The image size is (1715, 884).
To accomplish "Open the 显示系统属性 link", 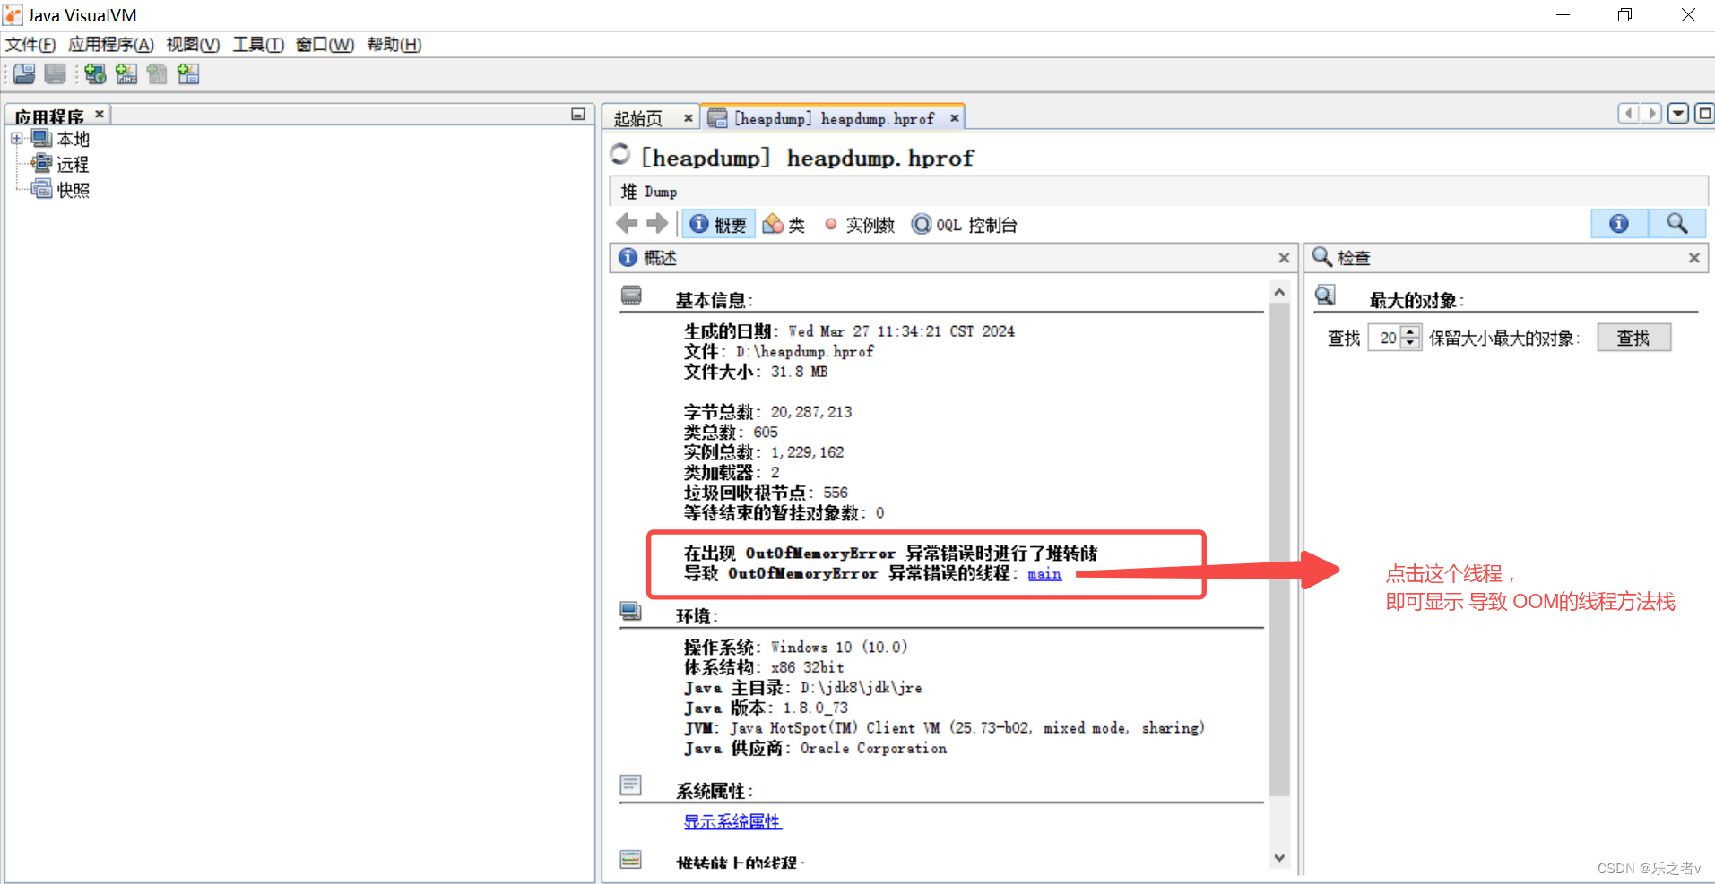I will [x=732, y=821].
